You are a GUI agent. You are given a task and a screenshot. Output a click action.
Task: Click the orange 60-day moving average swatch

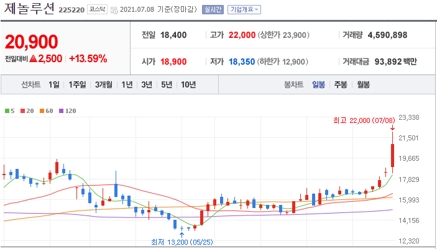[x=42, y=111]
